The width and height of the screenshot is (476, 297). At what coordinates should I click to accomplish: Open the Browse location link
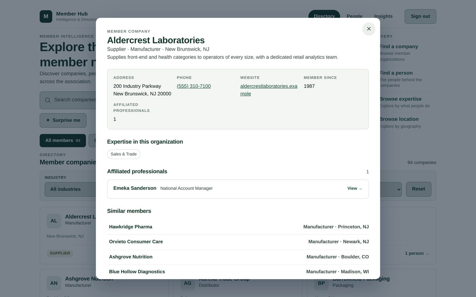pyautogui.click(x=399, y=119)
